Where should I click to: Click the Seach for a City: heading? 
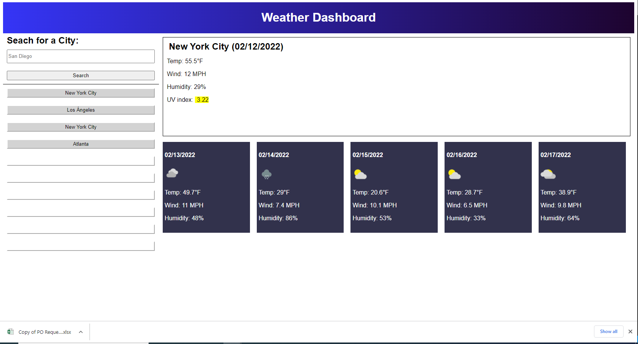pyautogui.click(x=43, y=40)
